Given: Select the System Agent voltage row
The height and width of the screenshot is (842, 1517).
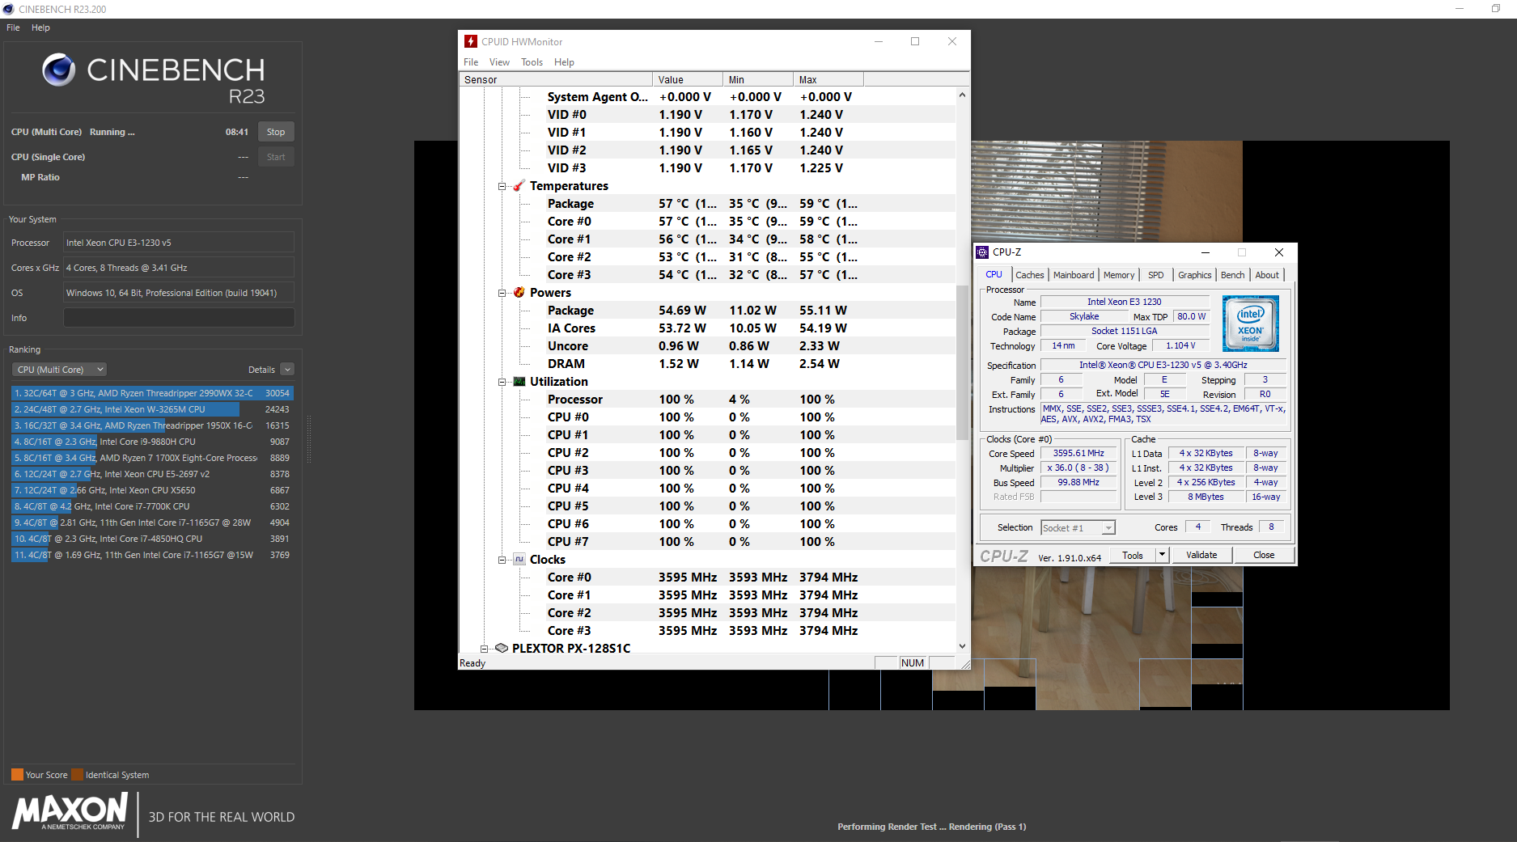Looking at the screenshot, I should [x=708, y=97].
